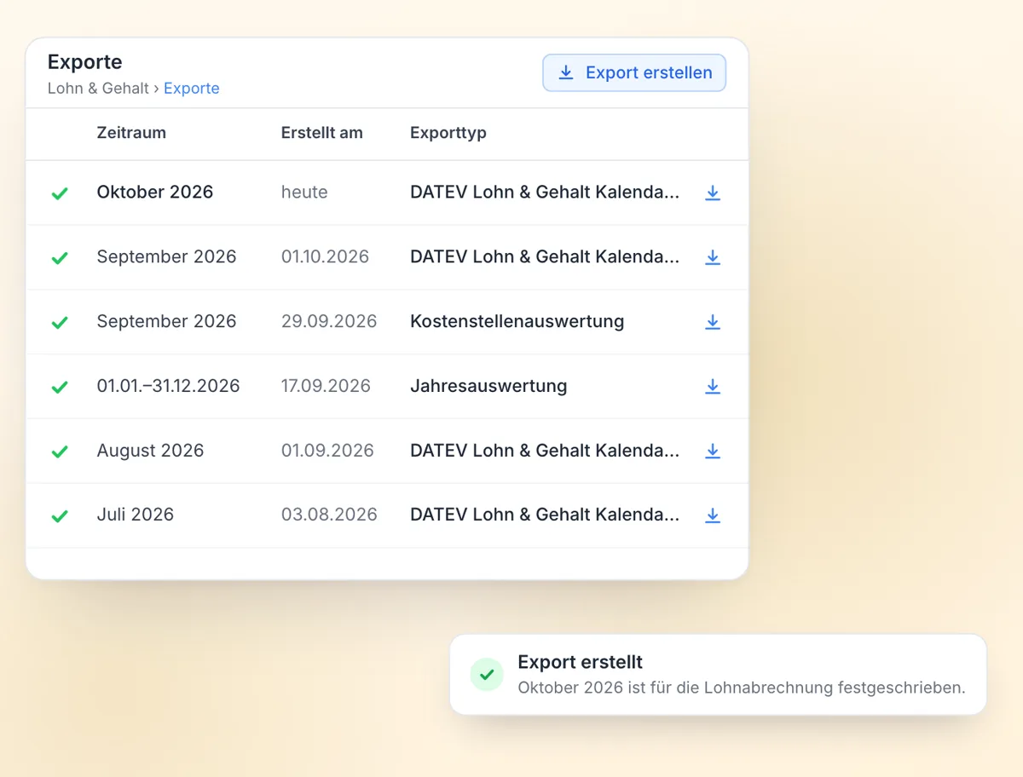Image resolution: width=1023 pixels, height=777 pixels.
Task: Open the Exporte breadcrumb link
Action: click(x=192, y=89)
